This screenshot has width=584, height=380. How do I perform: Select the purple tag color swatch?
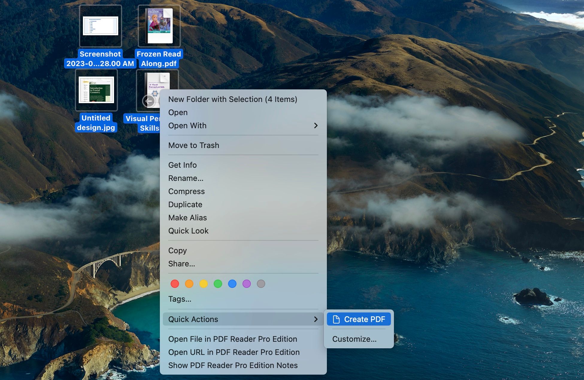coord(247,283)
